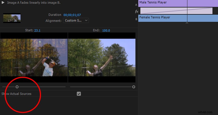The height and width of the screenshot is (115, 218).
Task: Select the transition bar on fx track
Action: coord(176,11)
